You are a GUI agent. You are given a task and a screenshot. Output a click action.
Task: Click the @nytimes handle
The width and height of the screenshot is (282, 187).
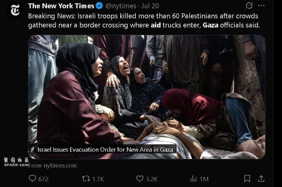point(121,6)
